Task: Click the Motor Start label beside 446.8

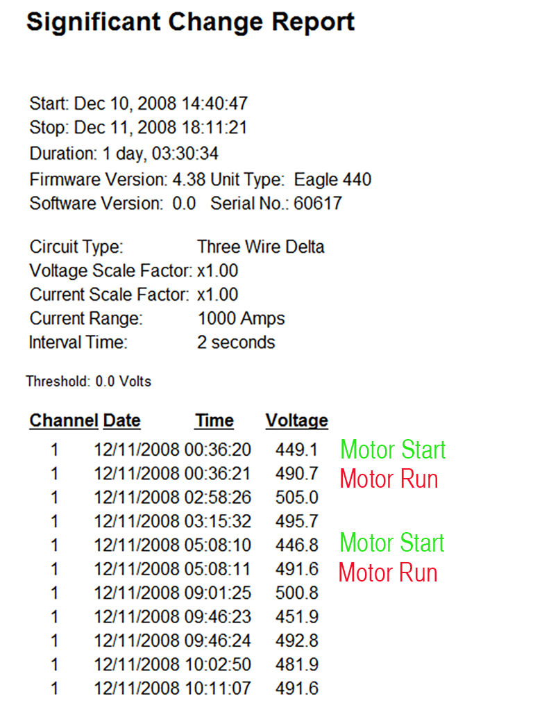Action: click(392, 543)
